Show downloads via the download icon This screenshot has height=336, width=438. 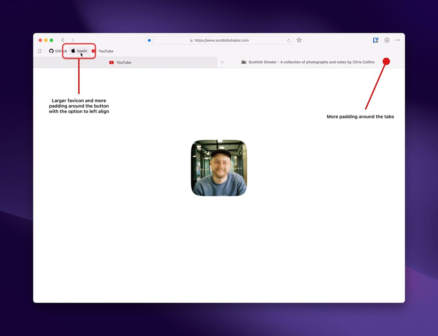pyautogui.click(x=387, y=40)
